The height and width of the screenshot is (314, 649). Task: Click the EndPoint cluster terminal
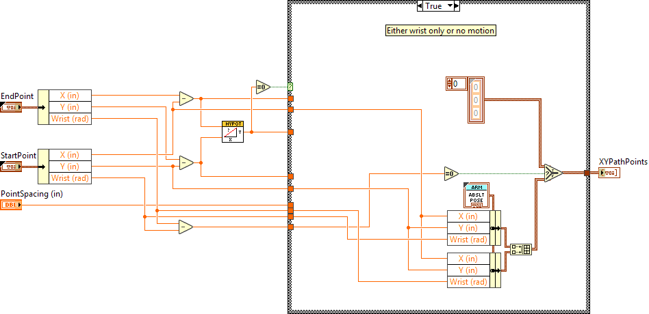(x=11, y=107)
